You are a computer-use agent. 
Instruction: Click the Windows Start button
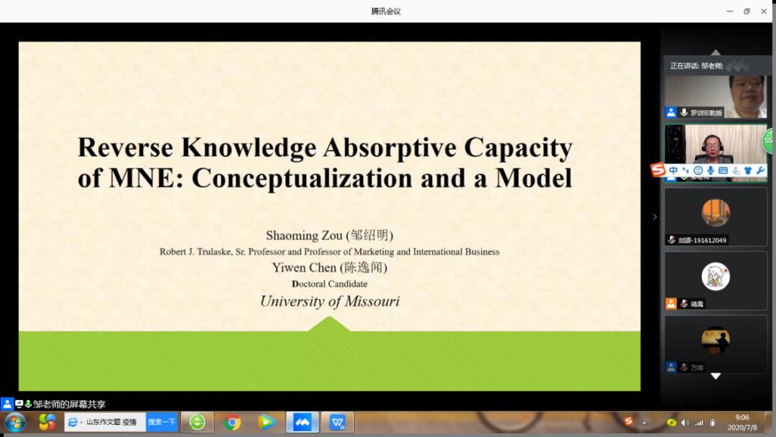[15, 422]
